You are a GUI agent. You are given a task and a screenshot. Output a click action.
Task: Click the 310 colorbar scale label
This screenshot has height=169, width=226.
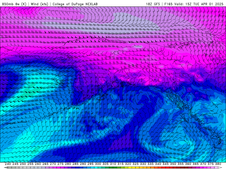[x=113, y=164]
